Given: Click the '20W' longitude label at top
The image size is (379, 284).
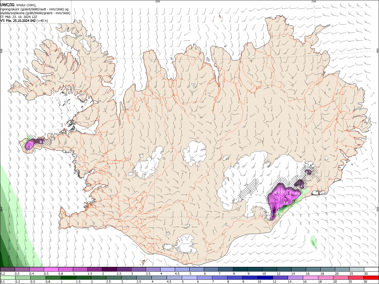Looking at the screenshot, I should point(158,1).
